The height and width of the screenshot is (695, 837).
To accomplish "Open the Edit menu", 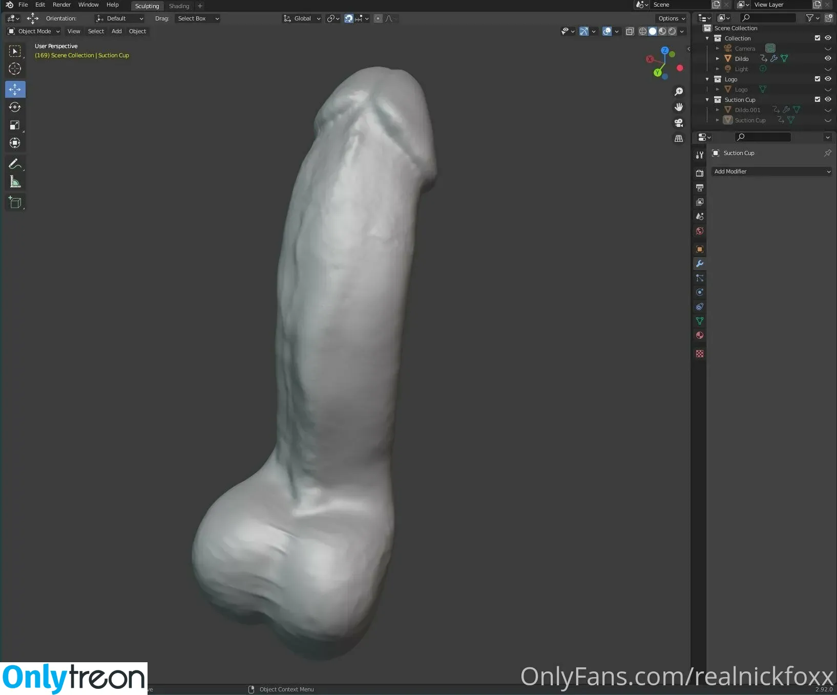I will coord(40,5).
